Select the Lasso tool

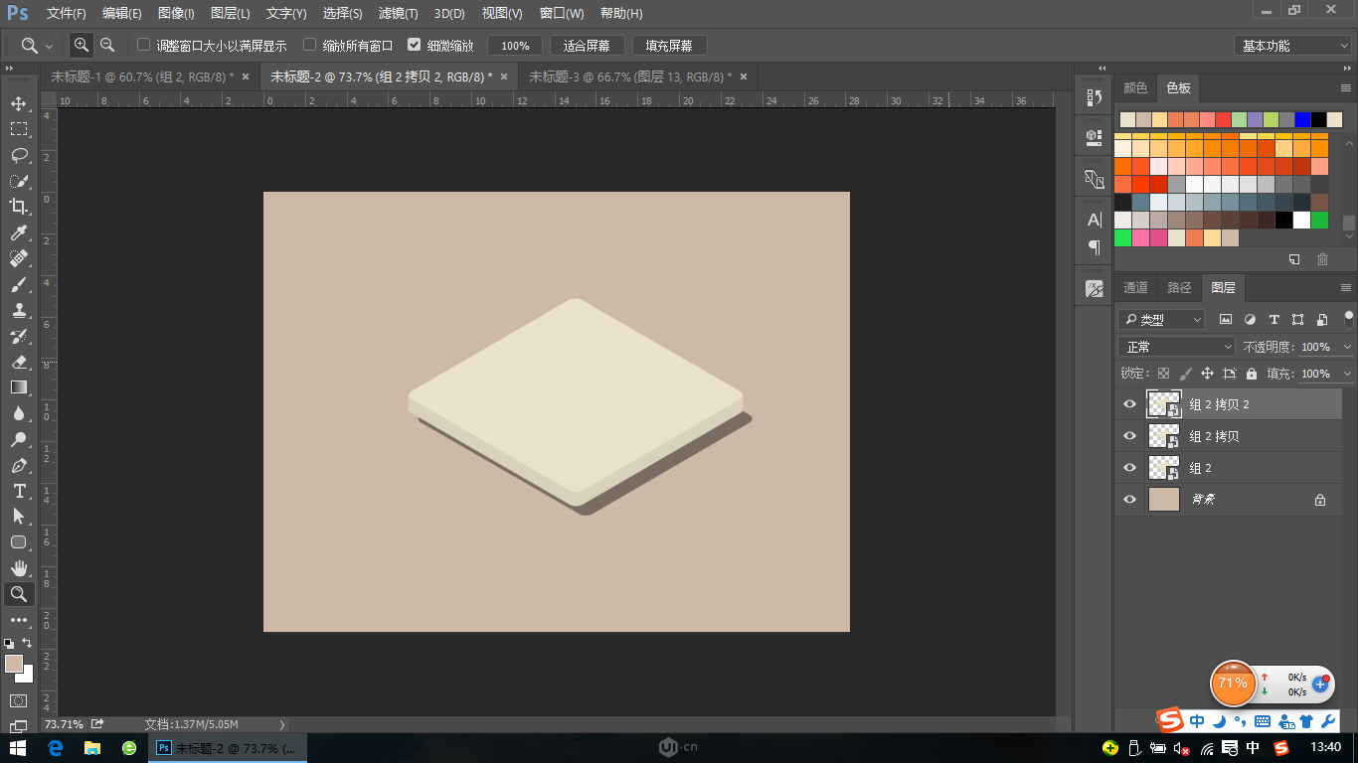point(20,155)
